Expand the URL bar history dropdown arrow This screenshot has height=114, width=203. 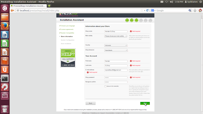pyautogui.click(x=145, y=10)
